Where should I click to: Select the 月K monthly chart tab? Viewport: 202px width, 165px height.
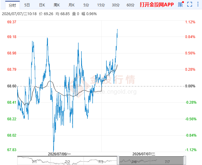[71, 5]
